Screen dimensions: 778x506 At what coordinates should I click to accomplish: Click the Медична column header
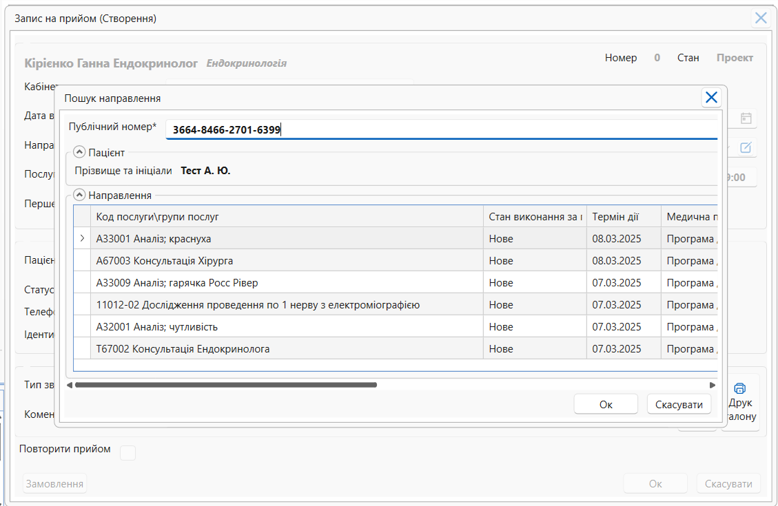690,217
